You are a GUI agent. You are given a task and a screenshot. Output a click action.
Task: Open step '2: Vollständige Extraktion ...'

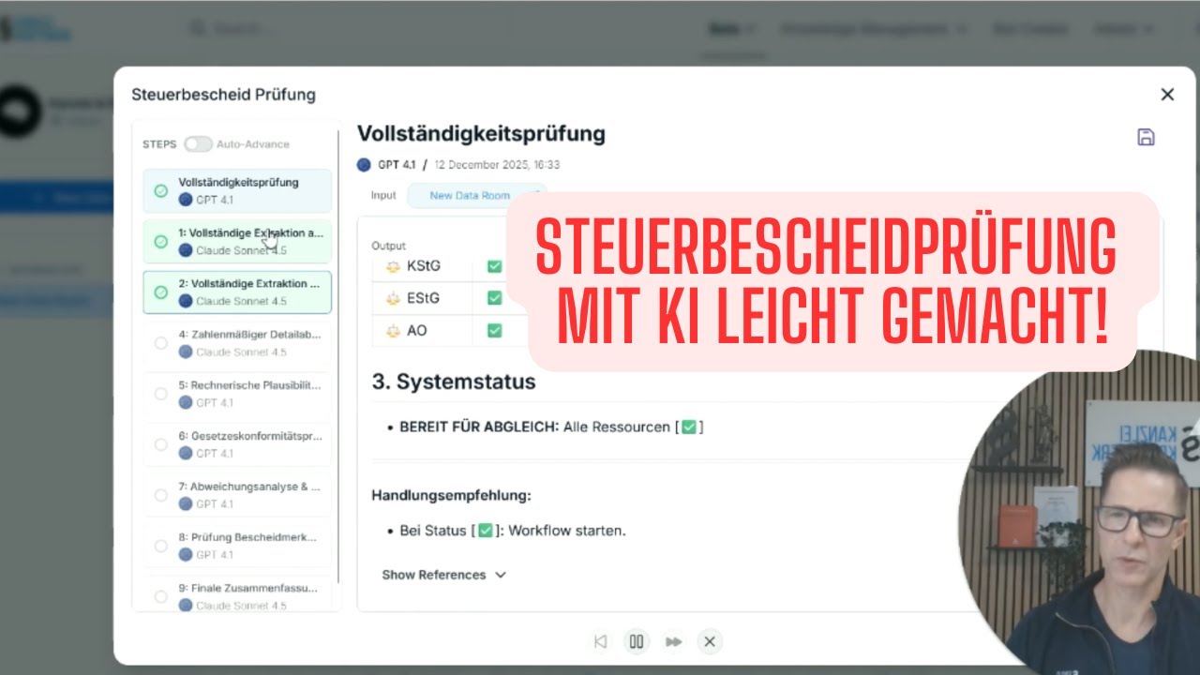tap(237, 292)
